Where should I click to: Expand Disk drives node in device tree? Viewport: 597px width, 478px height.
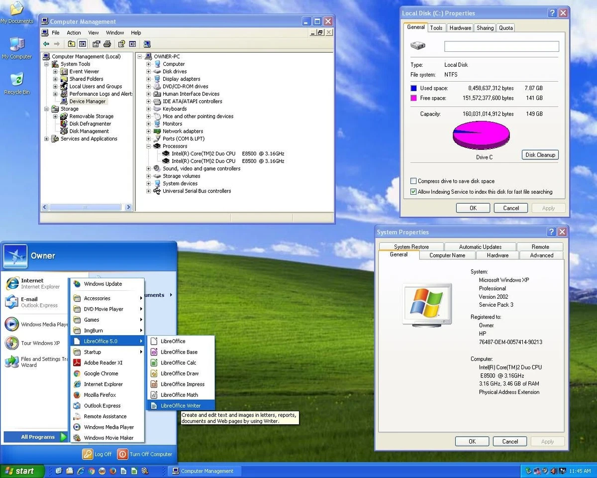148,72
